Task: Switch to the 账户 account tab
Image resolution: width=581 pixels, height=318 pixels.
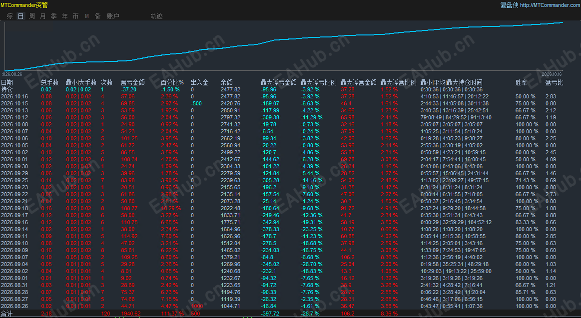Action: pos(113,16)
